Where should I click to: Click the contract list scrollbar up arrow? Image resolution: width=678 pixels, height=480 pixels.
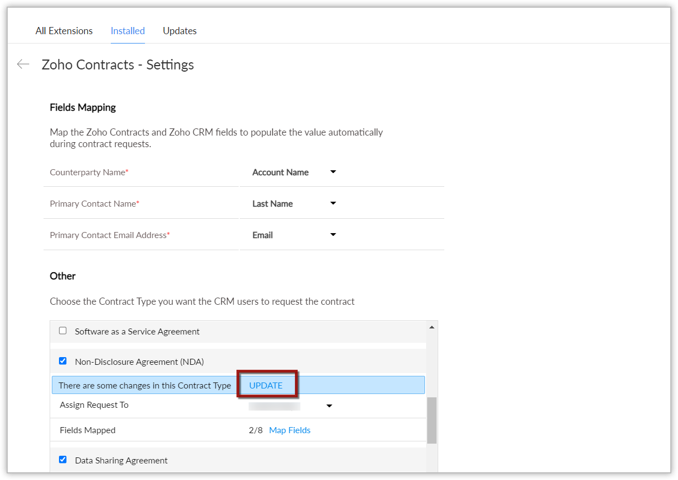tap(432, 327)
